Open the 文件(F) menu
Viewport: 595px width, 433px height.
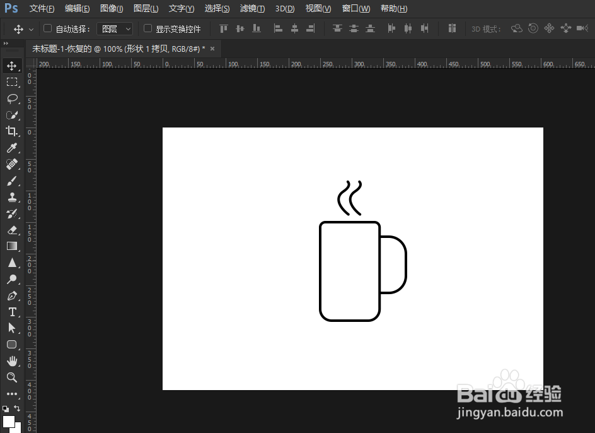click(x=42, y=8)
